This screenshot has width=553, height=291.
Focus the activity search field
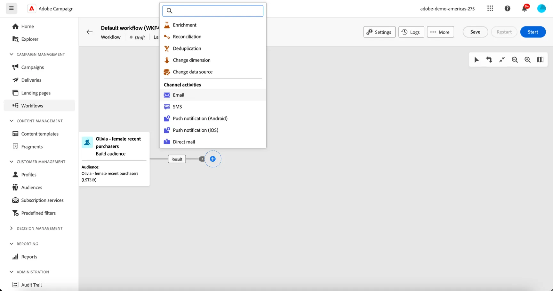coord(213,11)
